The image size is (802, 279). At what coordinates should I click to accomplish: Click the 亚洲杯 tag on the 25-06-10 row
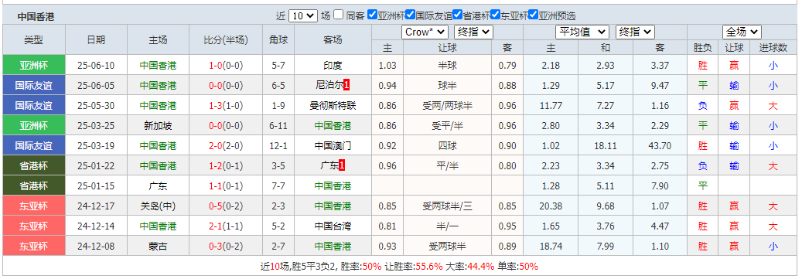tap(34, 66)
